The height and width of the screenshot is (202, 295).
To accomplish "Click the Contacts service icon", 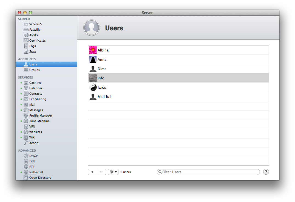I will pos(26,94).
